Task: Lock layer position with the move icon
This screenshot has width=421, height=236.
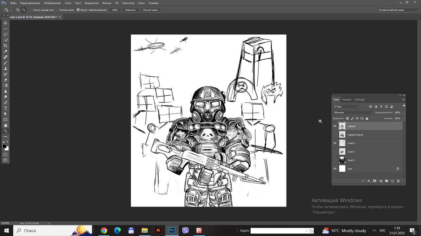Action: [x=357, y=118]
